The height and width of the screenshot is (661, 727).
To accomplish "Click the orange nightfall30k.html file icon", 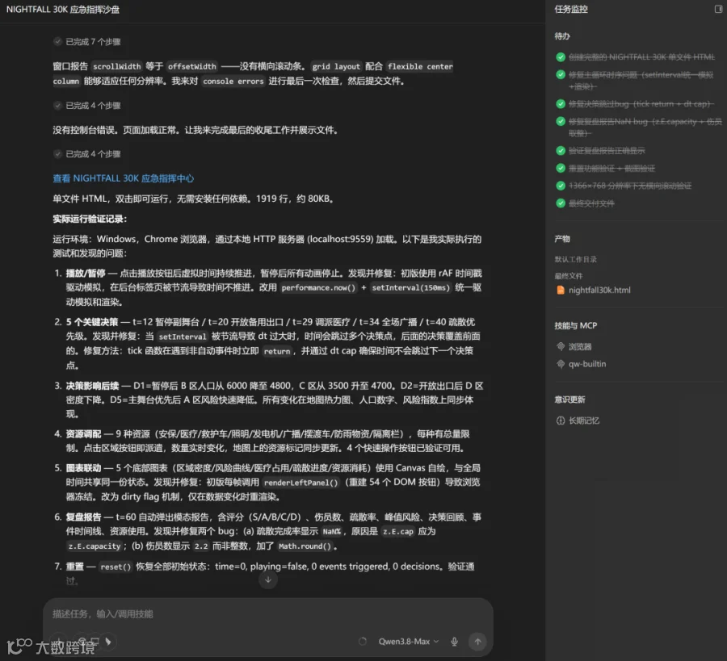I will 561,290.
